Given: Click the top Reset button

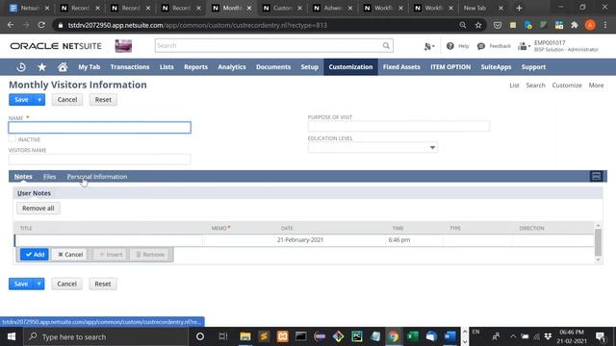Looking at the screenshot, I should (x=103, y=100).
